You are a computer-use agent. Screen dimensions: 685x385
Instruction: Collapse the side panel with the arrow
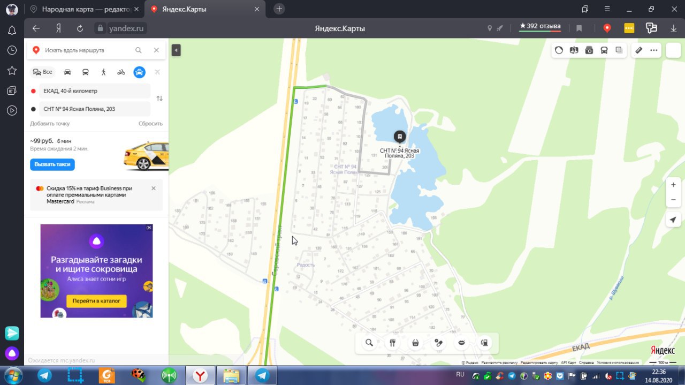pyautogui.click(x=176, y=50)
